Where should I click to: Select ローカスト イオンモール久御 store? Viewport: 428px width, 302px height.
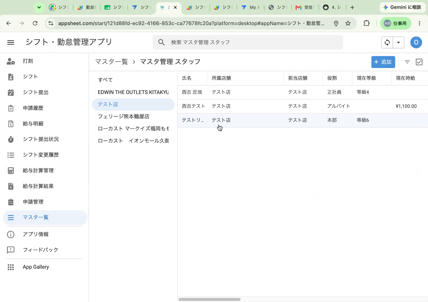(133, 141)
